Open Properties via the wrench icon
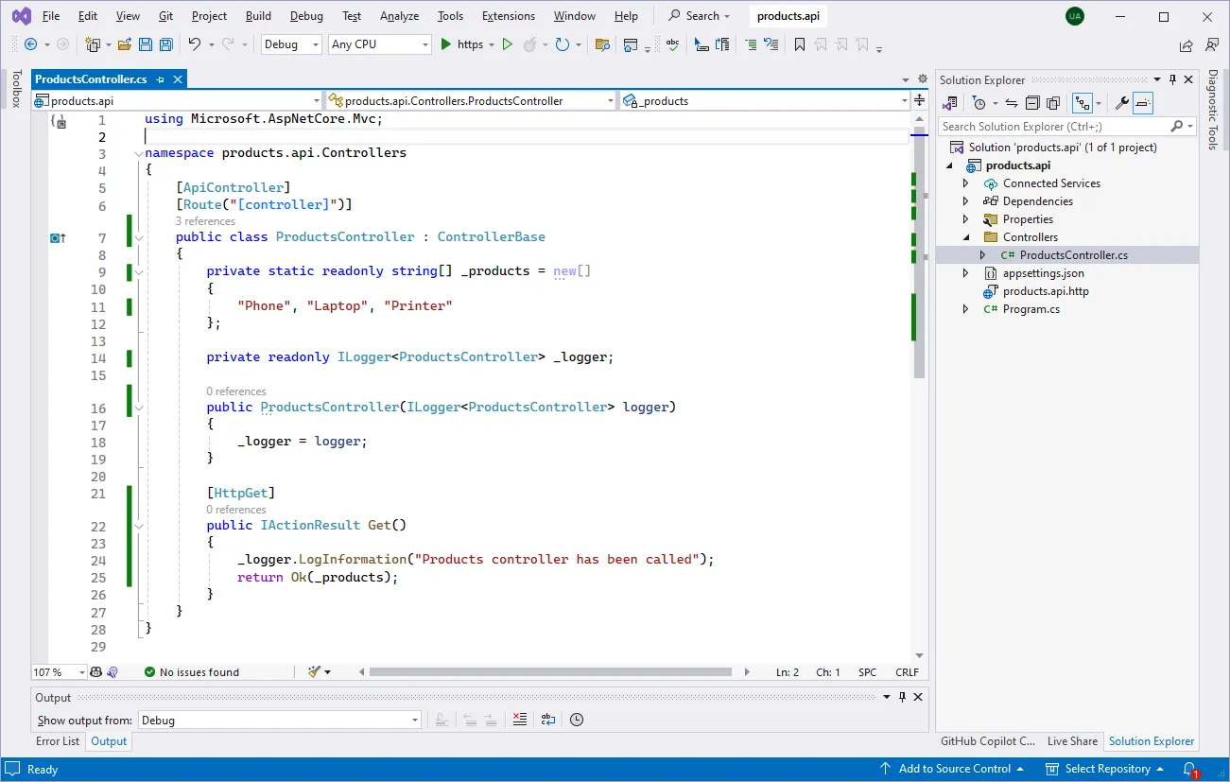Viewport: 1230px width, 782px height. (x=1122, y=102)
